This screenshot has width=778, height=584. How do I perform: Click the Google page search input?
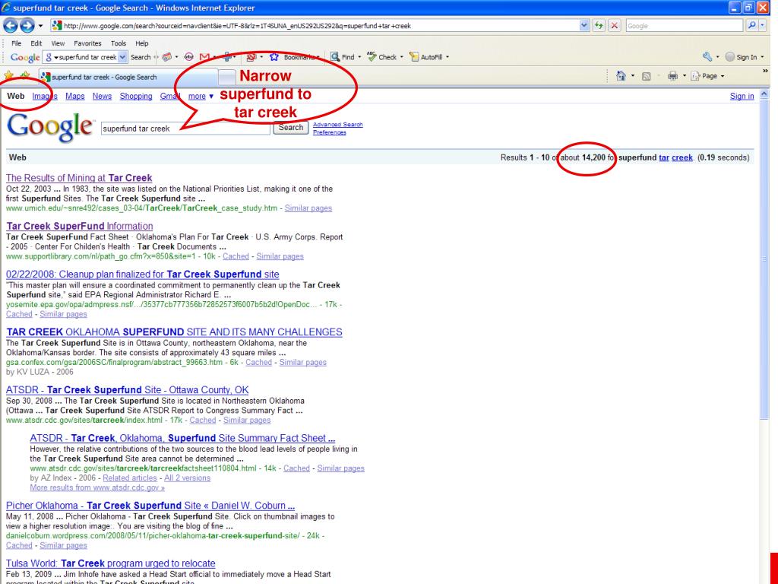(185, 129)
